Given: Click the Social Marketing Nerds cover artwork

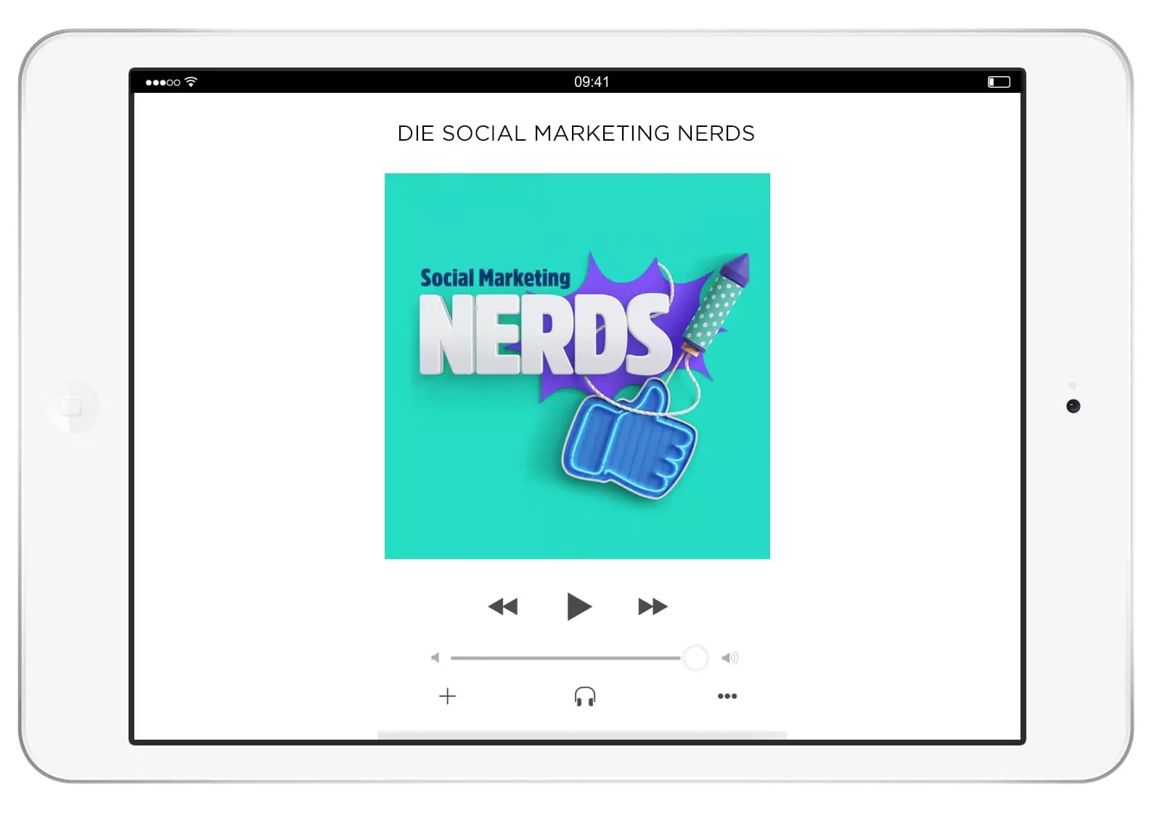Looking at the screenshot, I should point(577,366).
